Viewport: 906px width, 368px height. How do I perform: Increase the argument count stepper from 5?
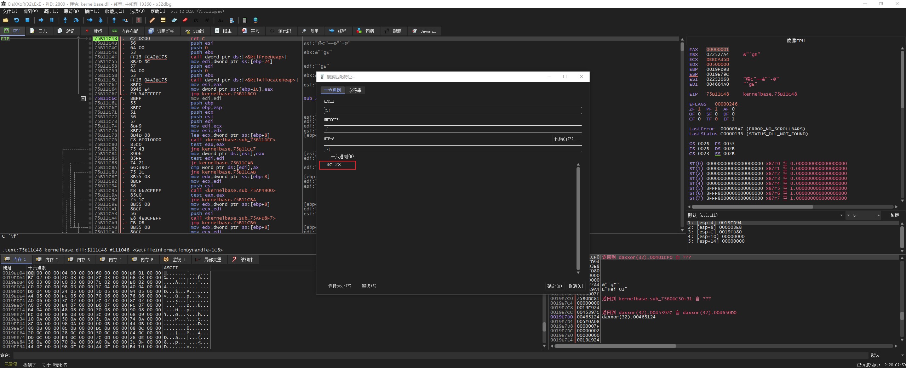(878, 214)
